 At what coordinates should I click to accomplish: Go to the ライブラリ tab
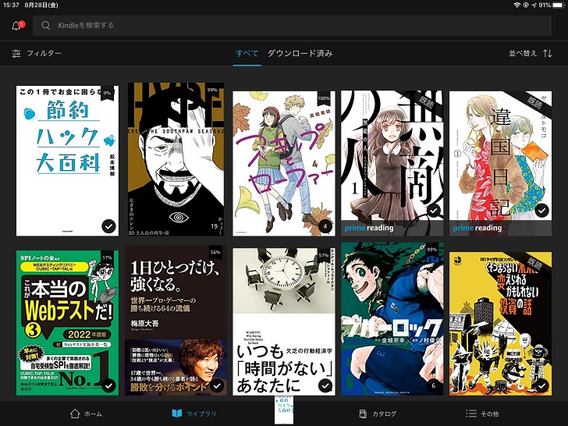[x=193, y=414]
